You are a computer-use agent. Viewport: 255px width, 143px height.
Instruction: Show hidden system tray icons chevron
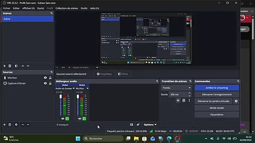[206, 139]
